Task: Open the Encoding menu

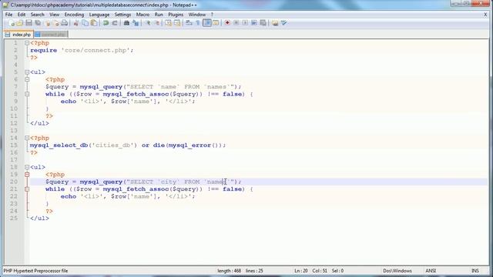Action: (74, 15)
